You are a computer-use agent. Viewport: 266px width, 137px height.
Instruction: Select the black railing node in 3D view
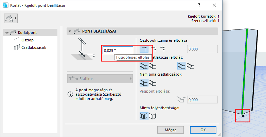pos(243,116)
